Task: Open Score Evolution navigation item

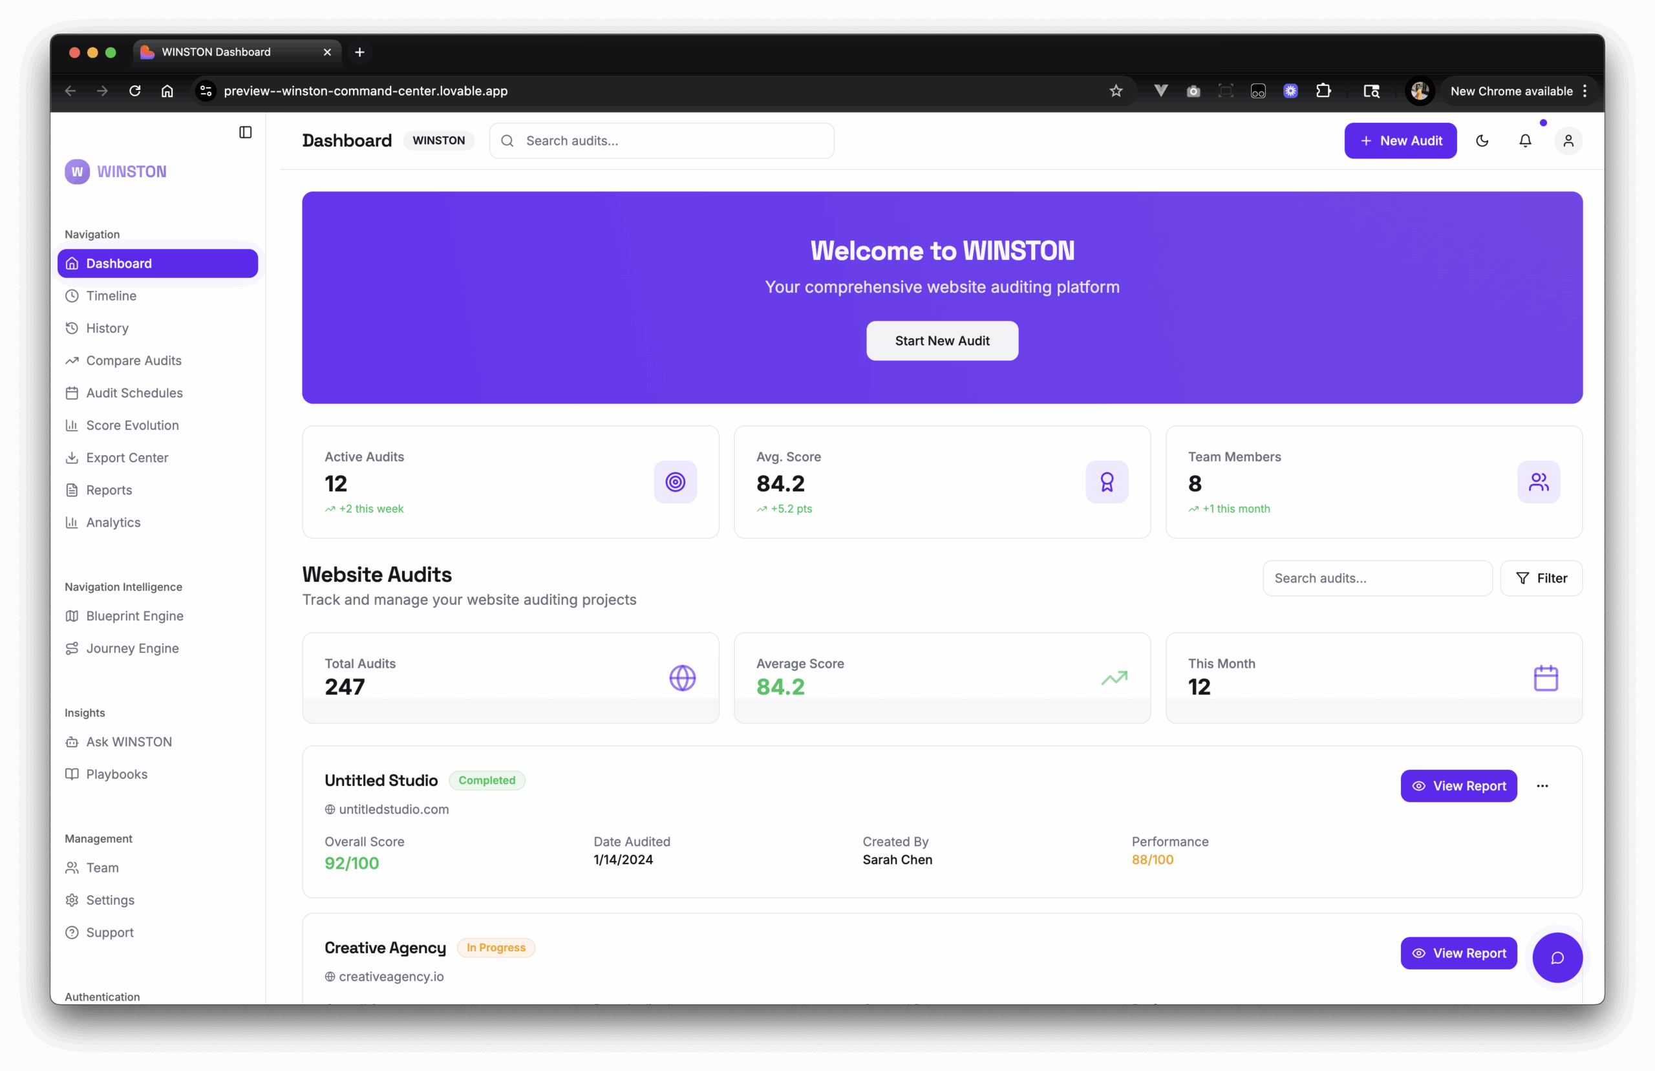Action: pyautogui.click(x=132, y=425)
